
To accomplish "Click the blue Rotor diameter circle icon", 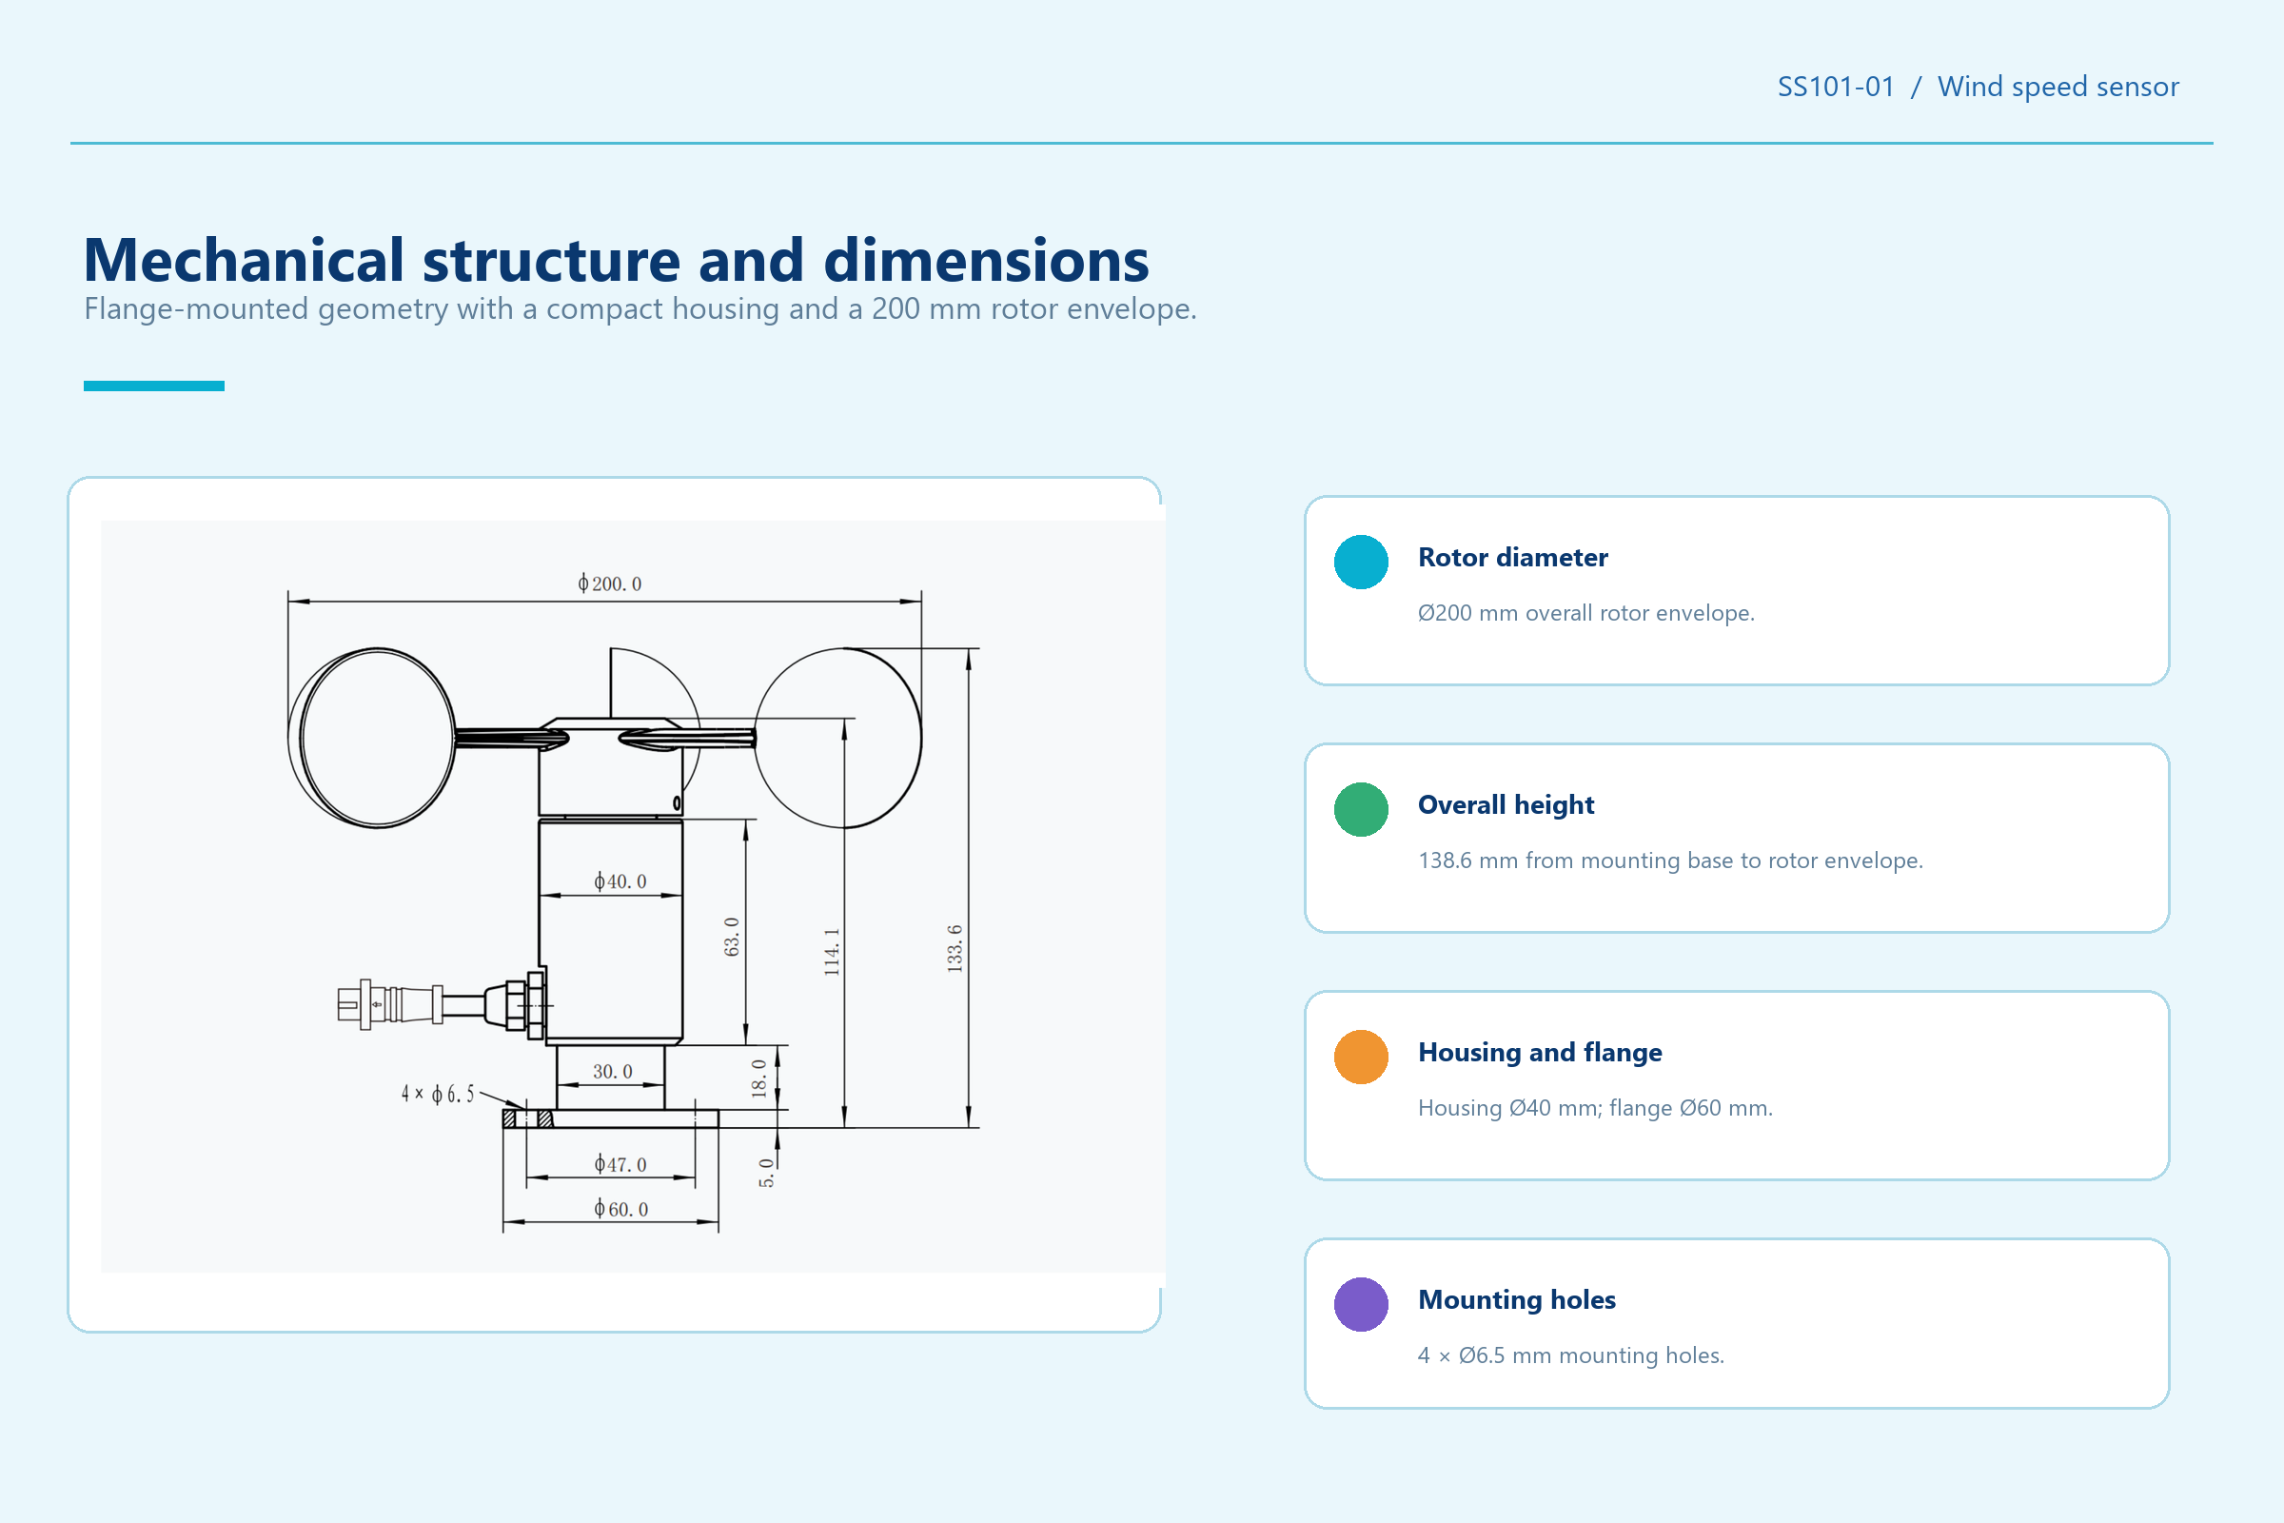I will [x=1361, y=562].
